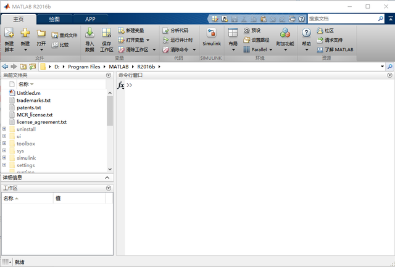Click the Current Folder vertical scrollbar

(x=110, y=111)
